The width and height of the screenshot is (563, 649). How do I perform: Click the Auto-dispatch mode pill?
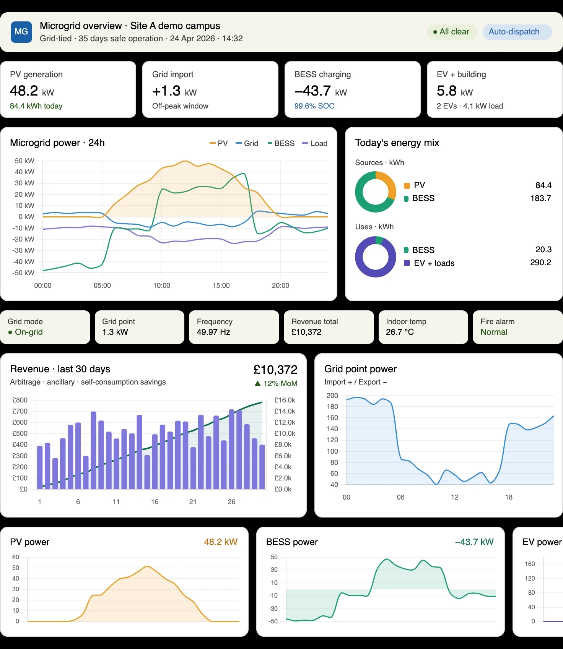click(517, 32)
